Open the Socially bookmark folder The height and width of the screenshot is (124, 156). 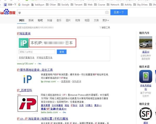[63, 5]
